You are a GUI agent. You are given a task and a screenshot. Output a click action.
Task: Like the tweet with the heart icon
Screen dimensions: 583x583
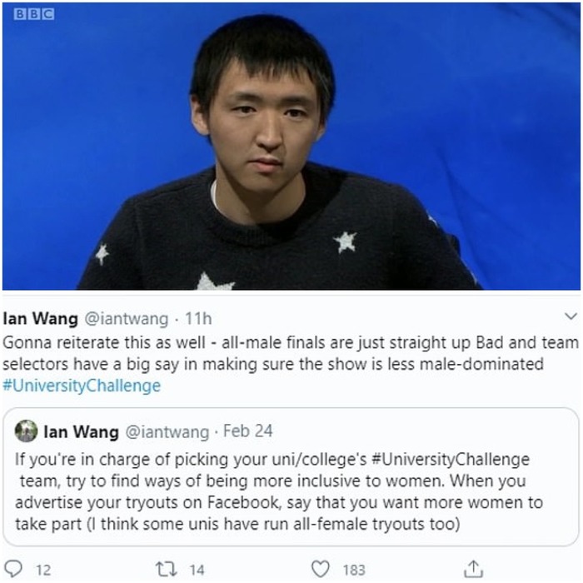tap(320, 569)
